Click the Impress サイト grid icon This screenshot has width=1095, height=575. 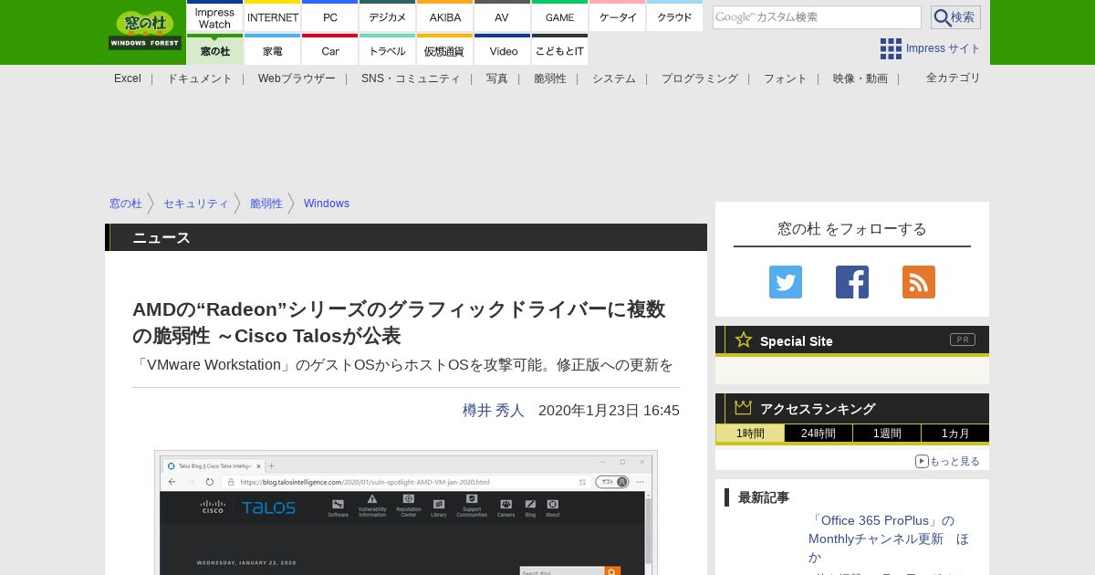pos(891,48)
